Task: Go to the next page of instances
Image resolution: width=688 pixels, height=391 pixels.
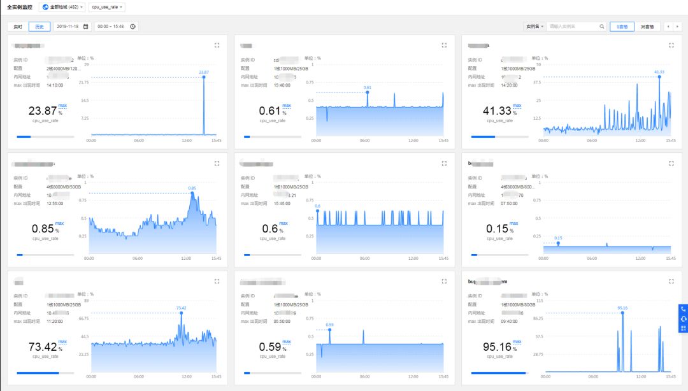Action: [x=677, y=26]
